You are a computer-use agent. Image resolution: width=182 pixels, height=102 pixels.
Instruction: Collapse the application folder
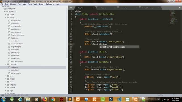[5, 12]
